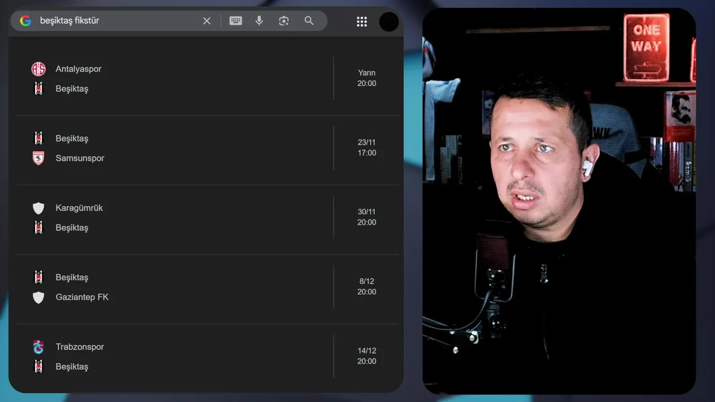Screen dimensions: 715x402
Task: Click the "8/12 20:00" match date
Action: tap(367, 286)
